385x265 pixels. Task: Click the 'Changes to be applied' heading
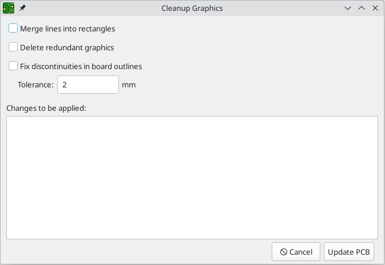pyautogui.click(x=46, y=108)
